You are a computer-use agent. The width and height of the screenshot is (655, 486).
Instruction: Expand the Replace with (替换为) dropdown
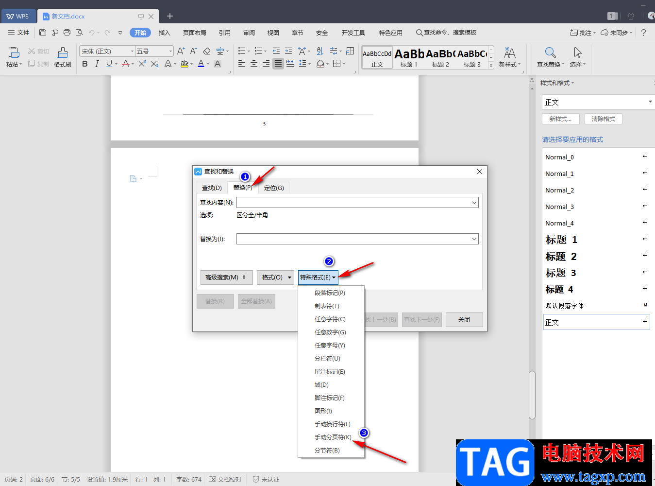(x=474, y=239)
